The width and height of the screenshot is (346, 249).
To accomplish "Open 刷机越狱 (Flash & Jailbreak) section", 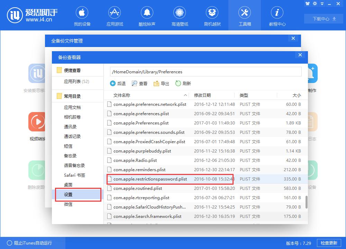I will pos(212,15).
